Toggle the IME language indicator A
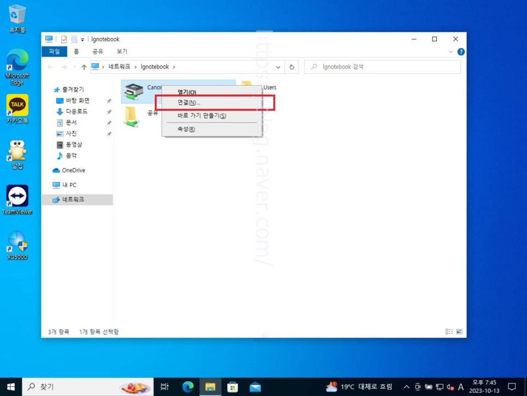Image resolution: width=527 pixels, height=396 pixels. pyautogui.click(x=461, y=387)
